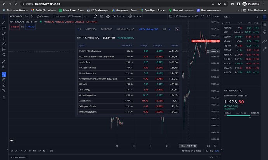Click the Godrej Properties row
Image resolution: width=268 pixels, height=160 pixels.
pyautogui.click(x=128, y=95)
